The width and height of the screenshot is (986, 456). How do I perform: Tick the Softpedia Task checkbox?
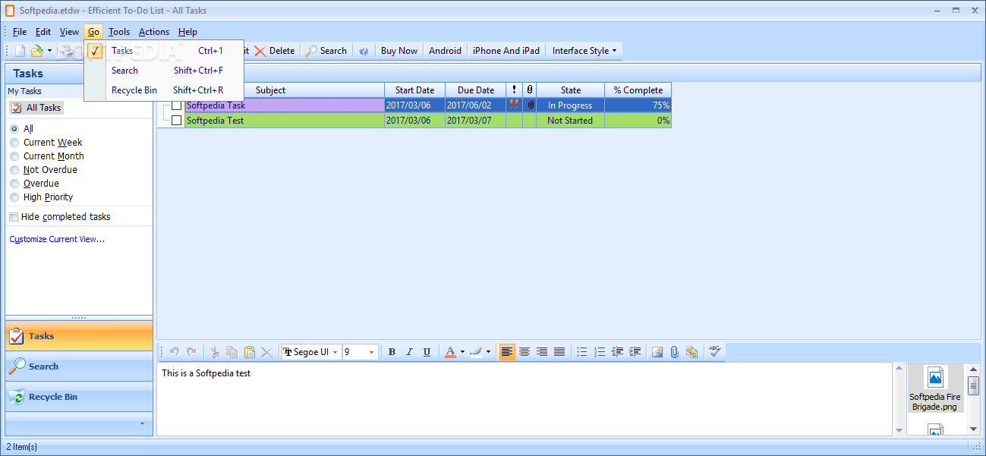coord(177,105)
